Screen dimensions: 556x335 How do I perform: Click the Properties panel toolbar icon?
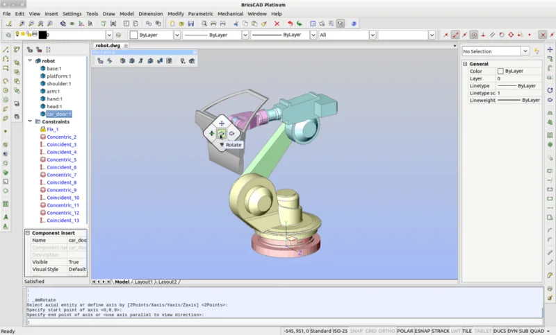tap(312, 24)
